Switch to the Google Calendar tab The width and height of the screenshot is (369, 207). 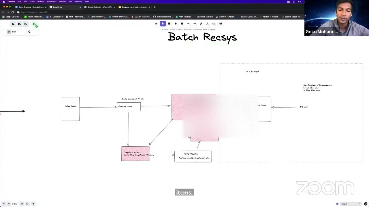tap(99, 7)
